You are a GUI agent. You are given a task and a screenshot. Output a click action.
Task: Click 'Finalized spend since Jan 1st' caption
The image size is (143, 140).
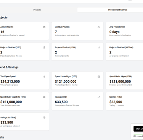pyautogui.click(x=66, y=85)
